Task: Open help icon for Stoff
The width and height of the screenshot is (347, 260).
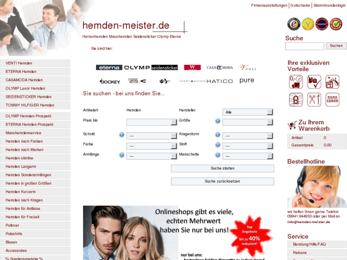Action: point(218,145)
